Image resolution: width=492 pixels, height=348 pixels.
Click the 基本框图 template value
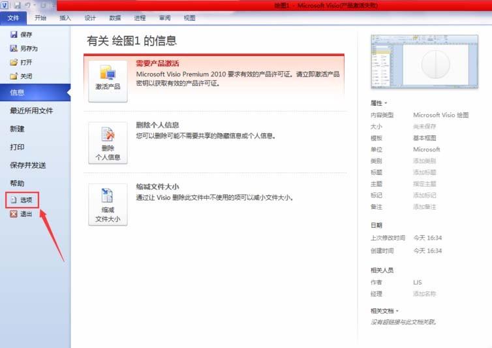[425, 138]
